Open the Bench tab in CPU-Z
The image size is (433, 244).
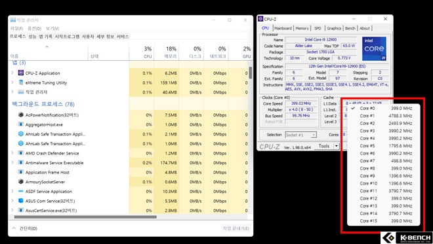click(x=350, y=28)
